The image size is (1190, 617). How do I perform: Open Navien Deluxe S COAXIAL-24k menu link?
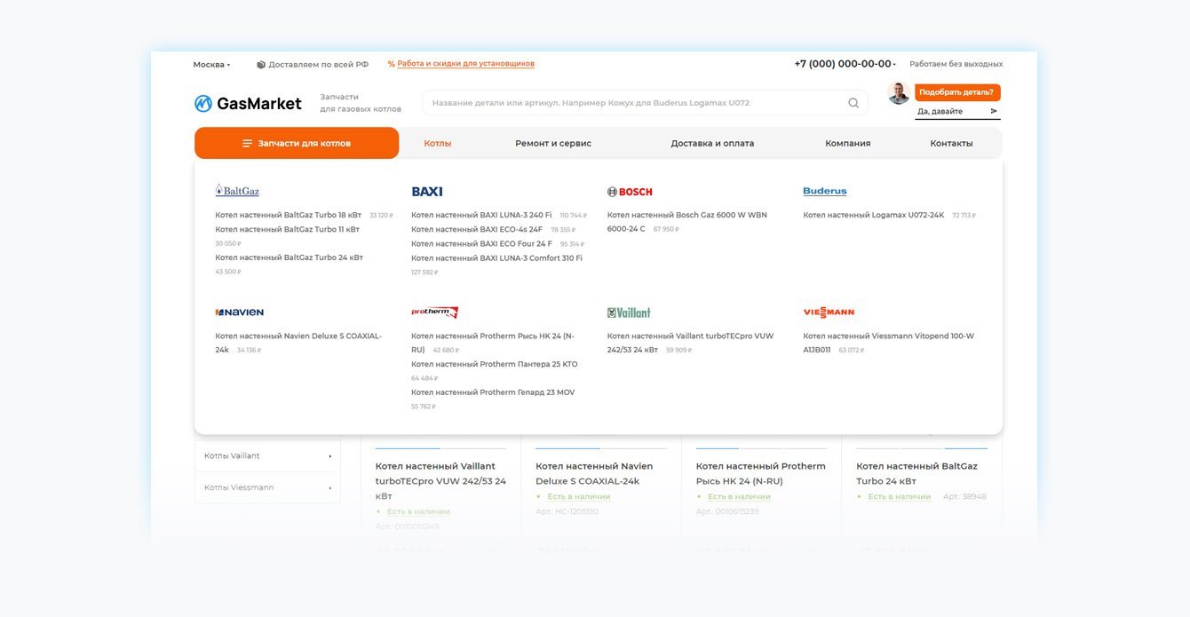point(298,343)
